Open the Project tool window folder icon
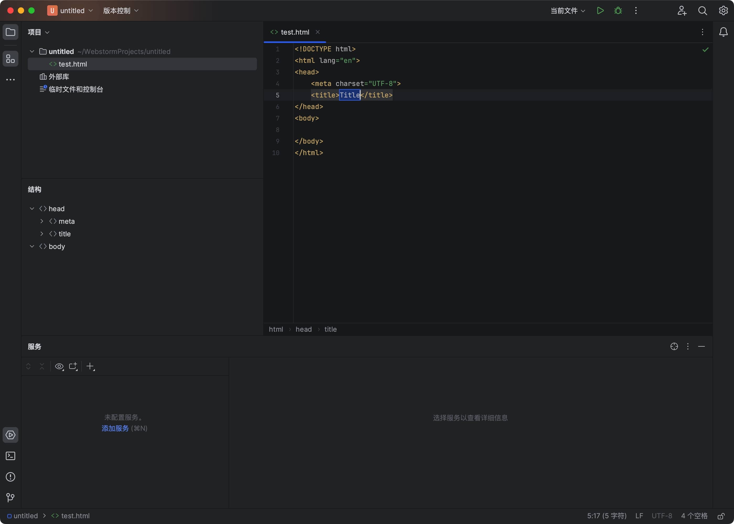Image resolution: width=734 pixels, height=524 pixels. coord(10,32)
